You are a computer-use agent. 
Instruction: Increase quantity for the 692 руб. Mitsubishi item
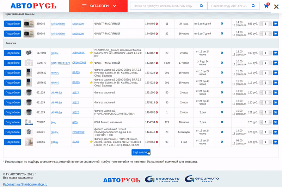[270, 34]
